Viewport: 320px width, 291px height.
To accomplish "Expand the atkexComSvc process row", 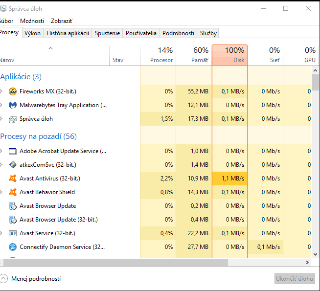I will [1, 165].
